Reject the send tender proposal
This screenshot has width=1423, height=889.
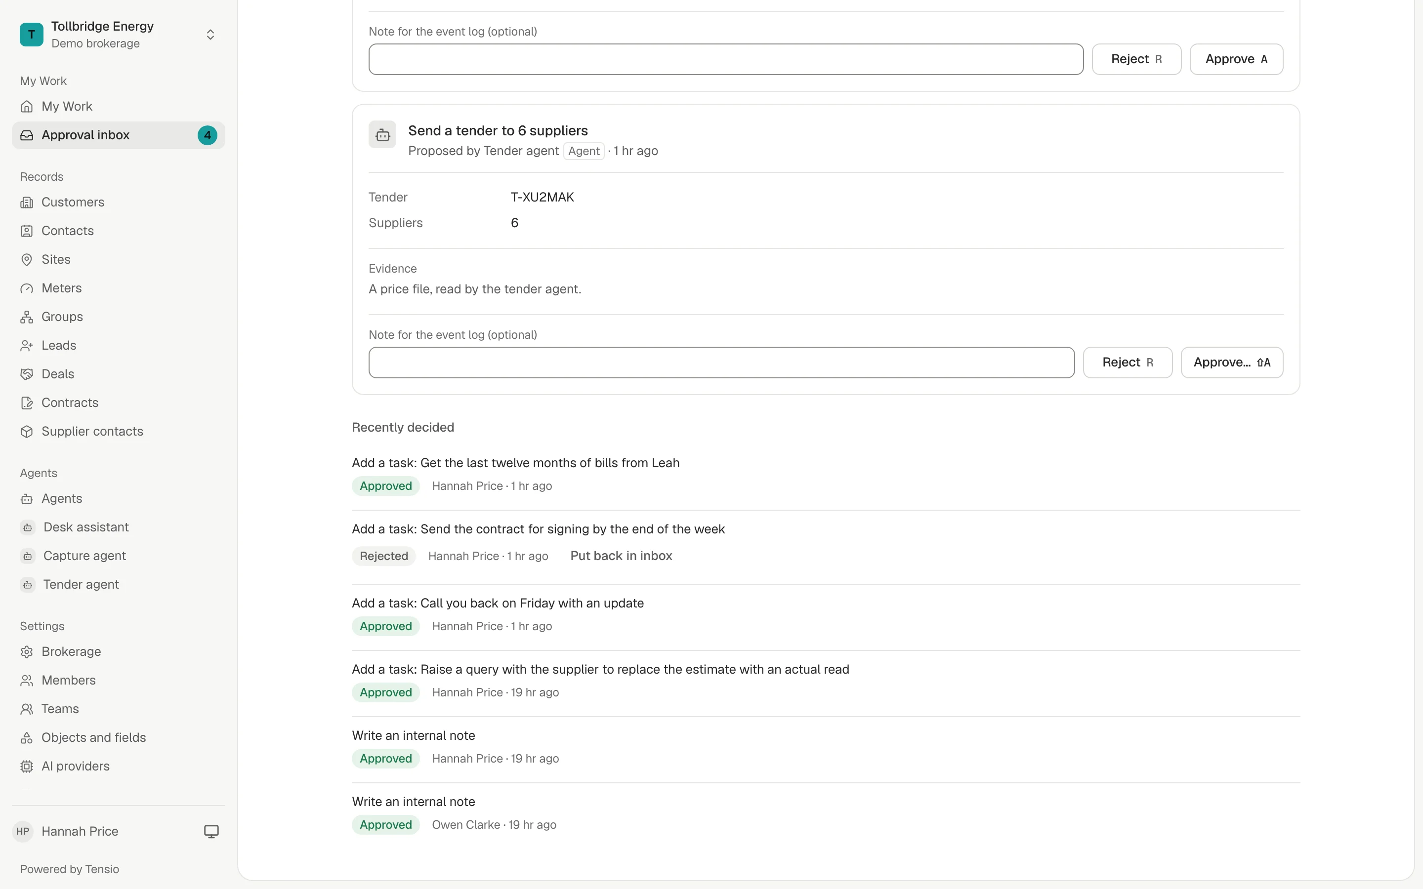tap(1127, 363)
